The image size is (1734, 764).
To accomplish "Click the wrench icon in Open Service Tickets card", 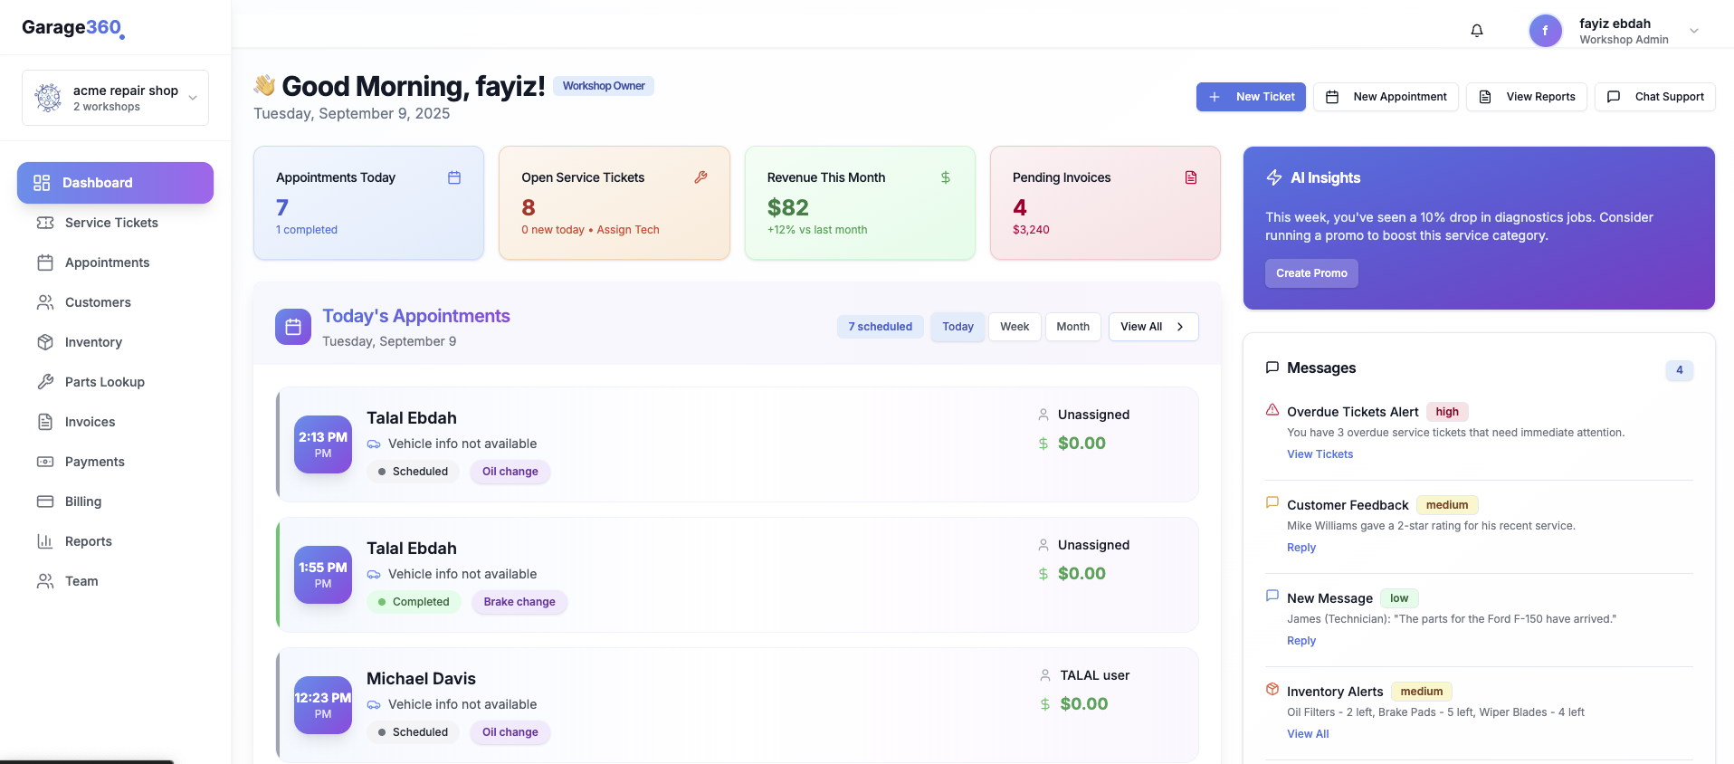I will 700,177.
